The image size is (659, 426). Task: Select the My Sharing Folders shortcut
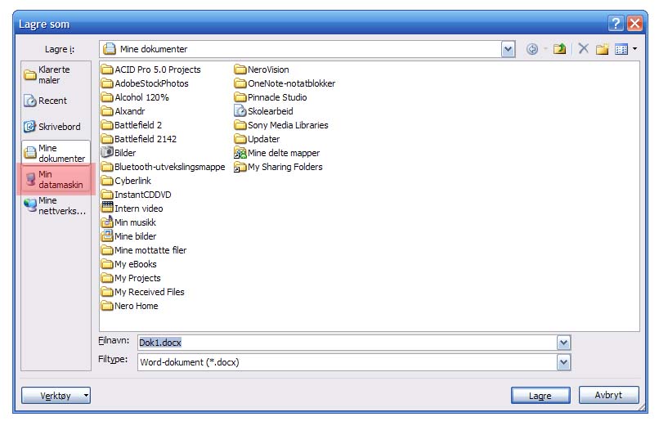click(278, 167)
